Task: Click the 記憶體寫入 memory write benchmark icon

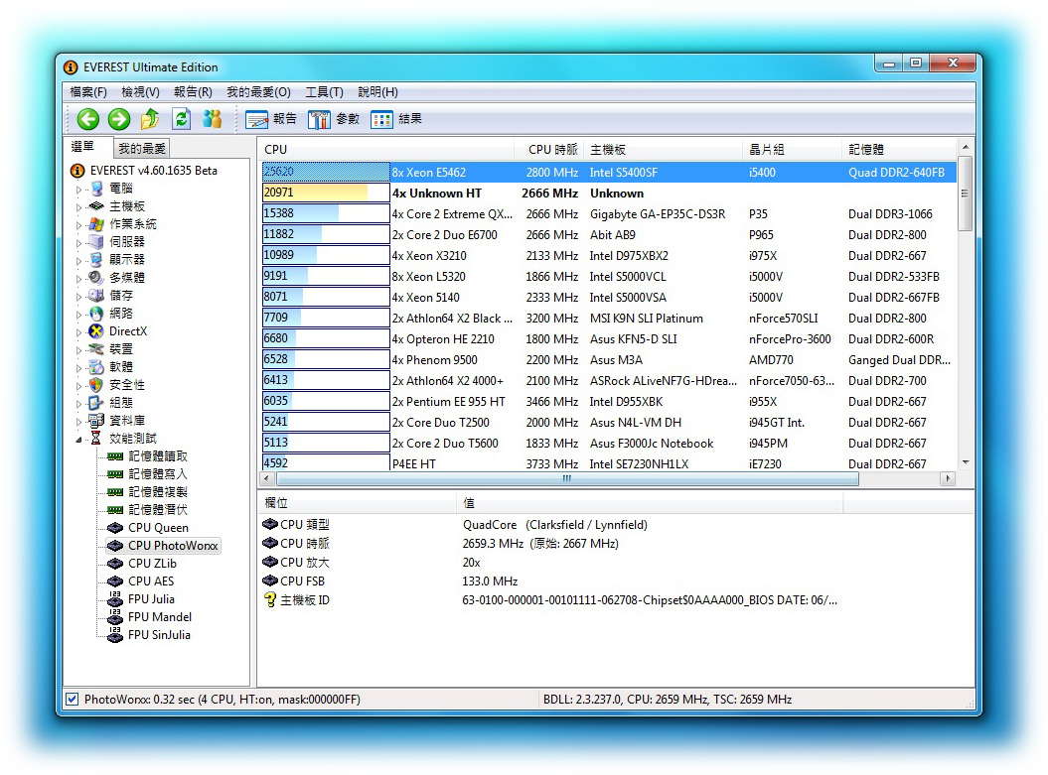Action: [115, 474]
